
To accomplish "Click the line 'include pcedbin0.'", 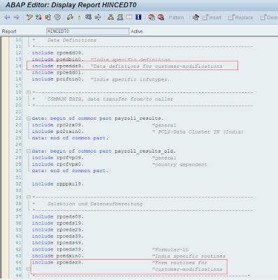I will click(x=58, y=59).
